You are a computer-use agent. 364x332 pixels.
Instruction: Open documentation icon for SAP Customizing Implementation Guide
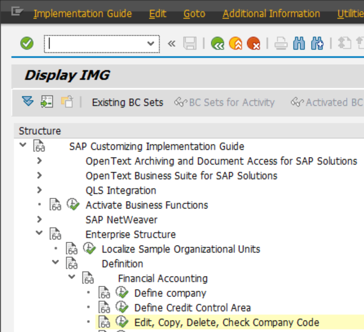(39, 146)
